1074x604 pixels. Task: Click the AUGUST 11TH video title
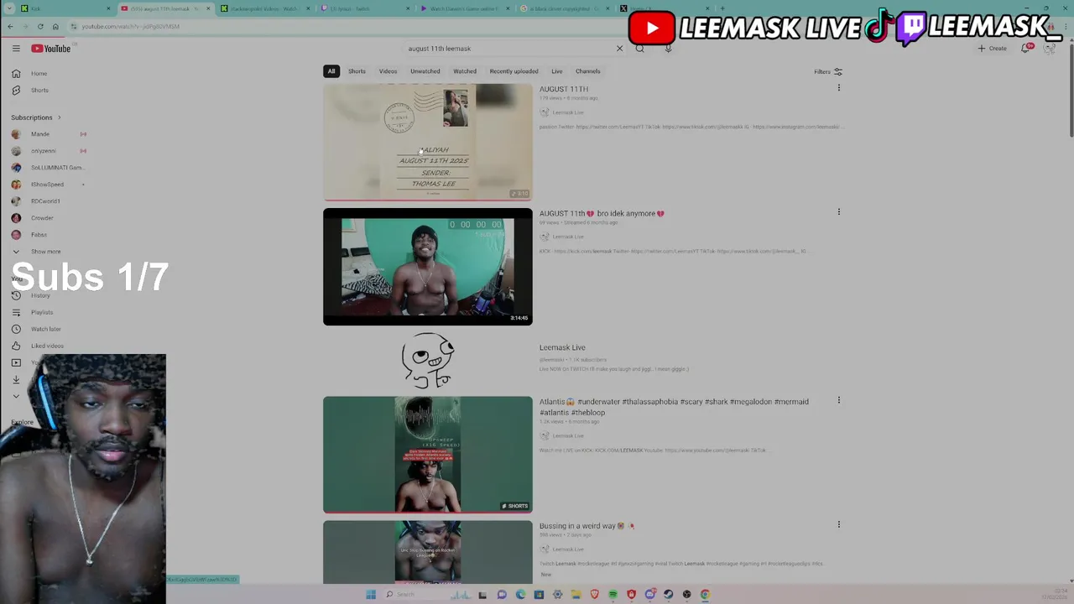coord(564,89)
